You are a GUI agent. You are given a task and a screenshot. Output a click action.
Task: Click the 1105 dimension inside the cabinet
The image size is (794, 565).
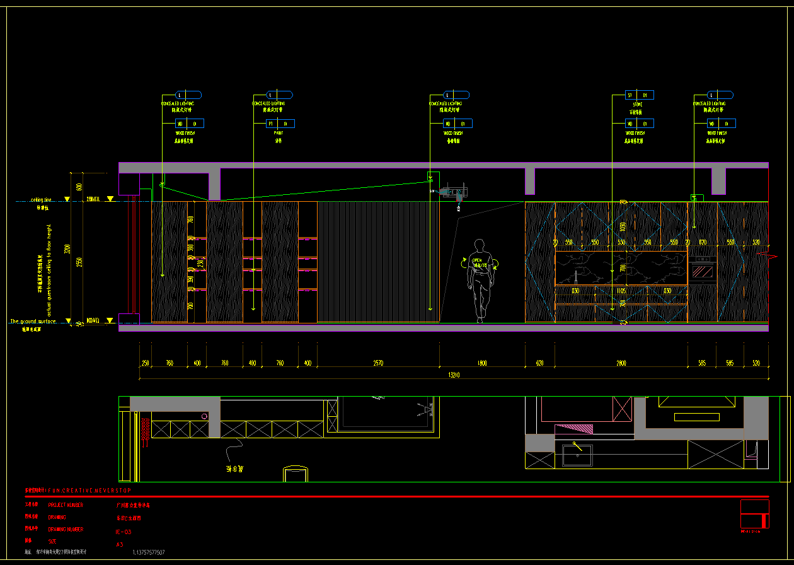(x=621, y=291)
